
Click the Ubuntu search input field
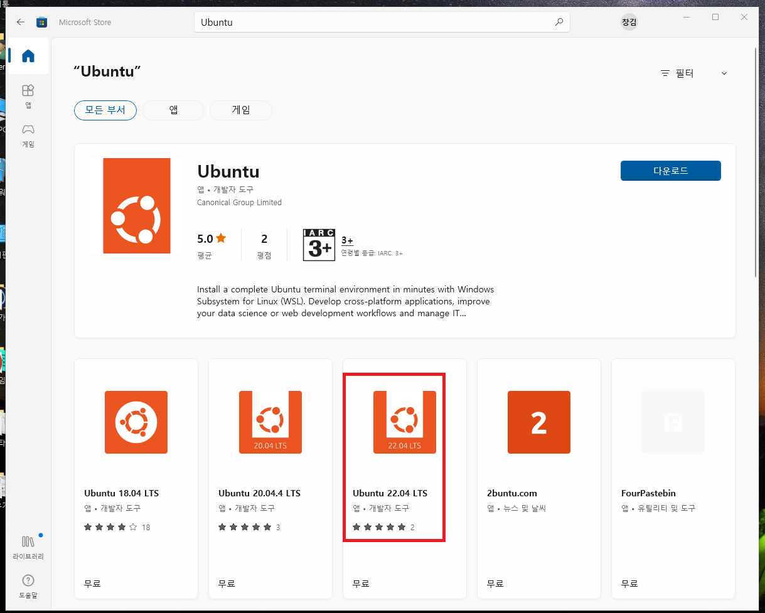point(382,22)
